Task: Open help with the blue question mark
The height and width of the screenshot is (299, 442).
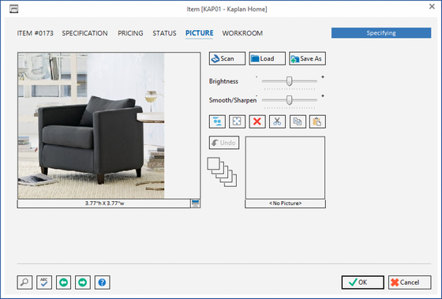Action: pyautogui.click(x=102, y=282)
